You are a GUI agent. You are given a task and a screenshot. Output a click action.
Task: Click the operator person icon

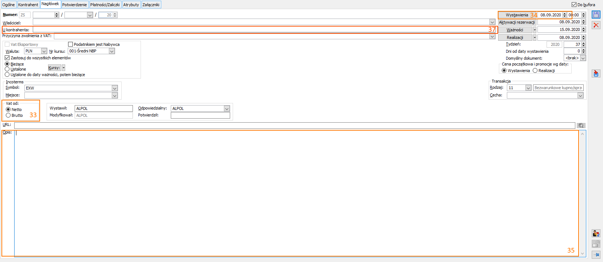[596, 234]
